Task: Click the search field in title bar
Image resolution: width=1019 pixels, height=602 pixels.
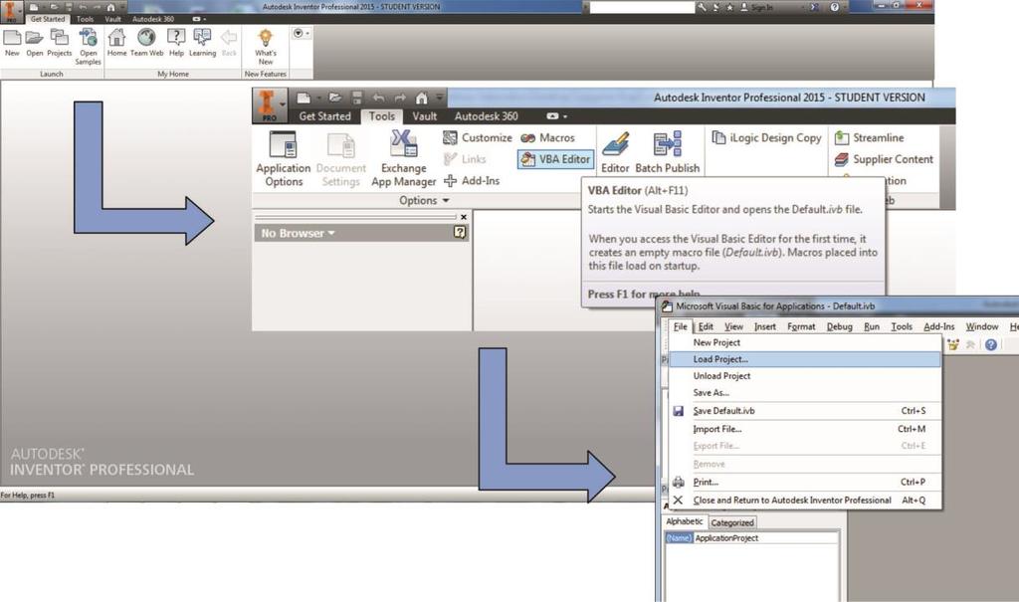Action: [642, 7]
